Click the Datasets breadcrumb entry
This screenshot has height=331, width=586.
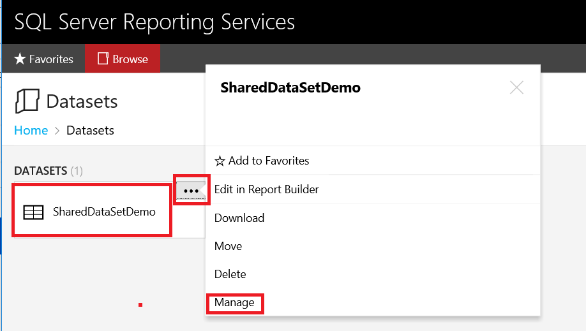click(x=90, y=131)
